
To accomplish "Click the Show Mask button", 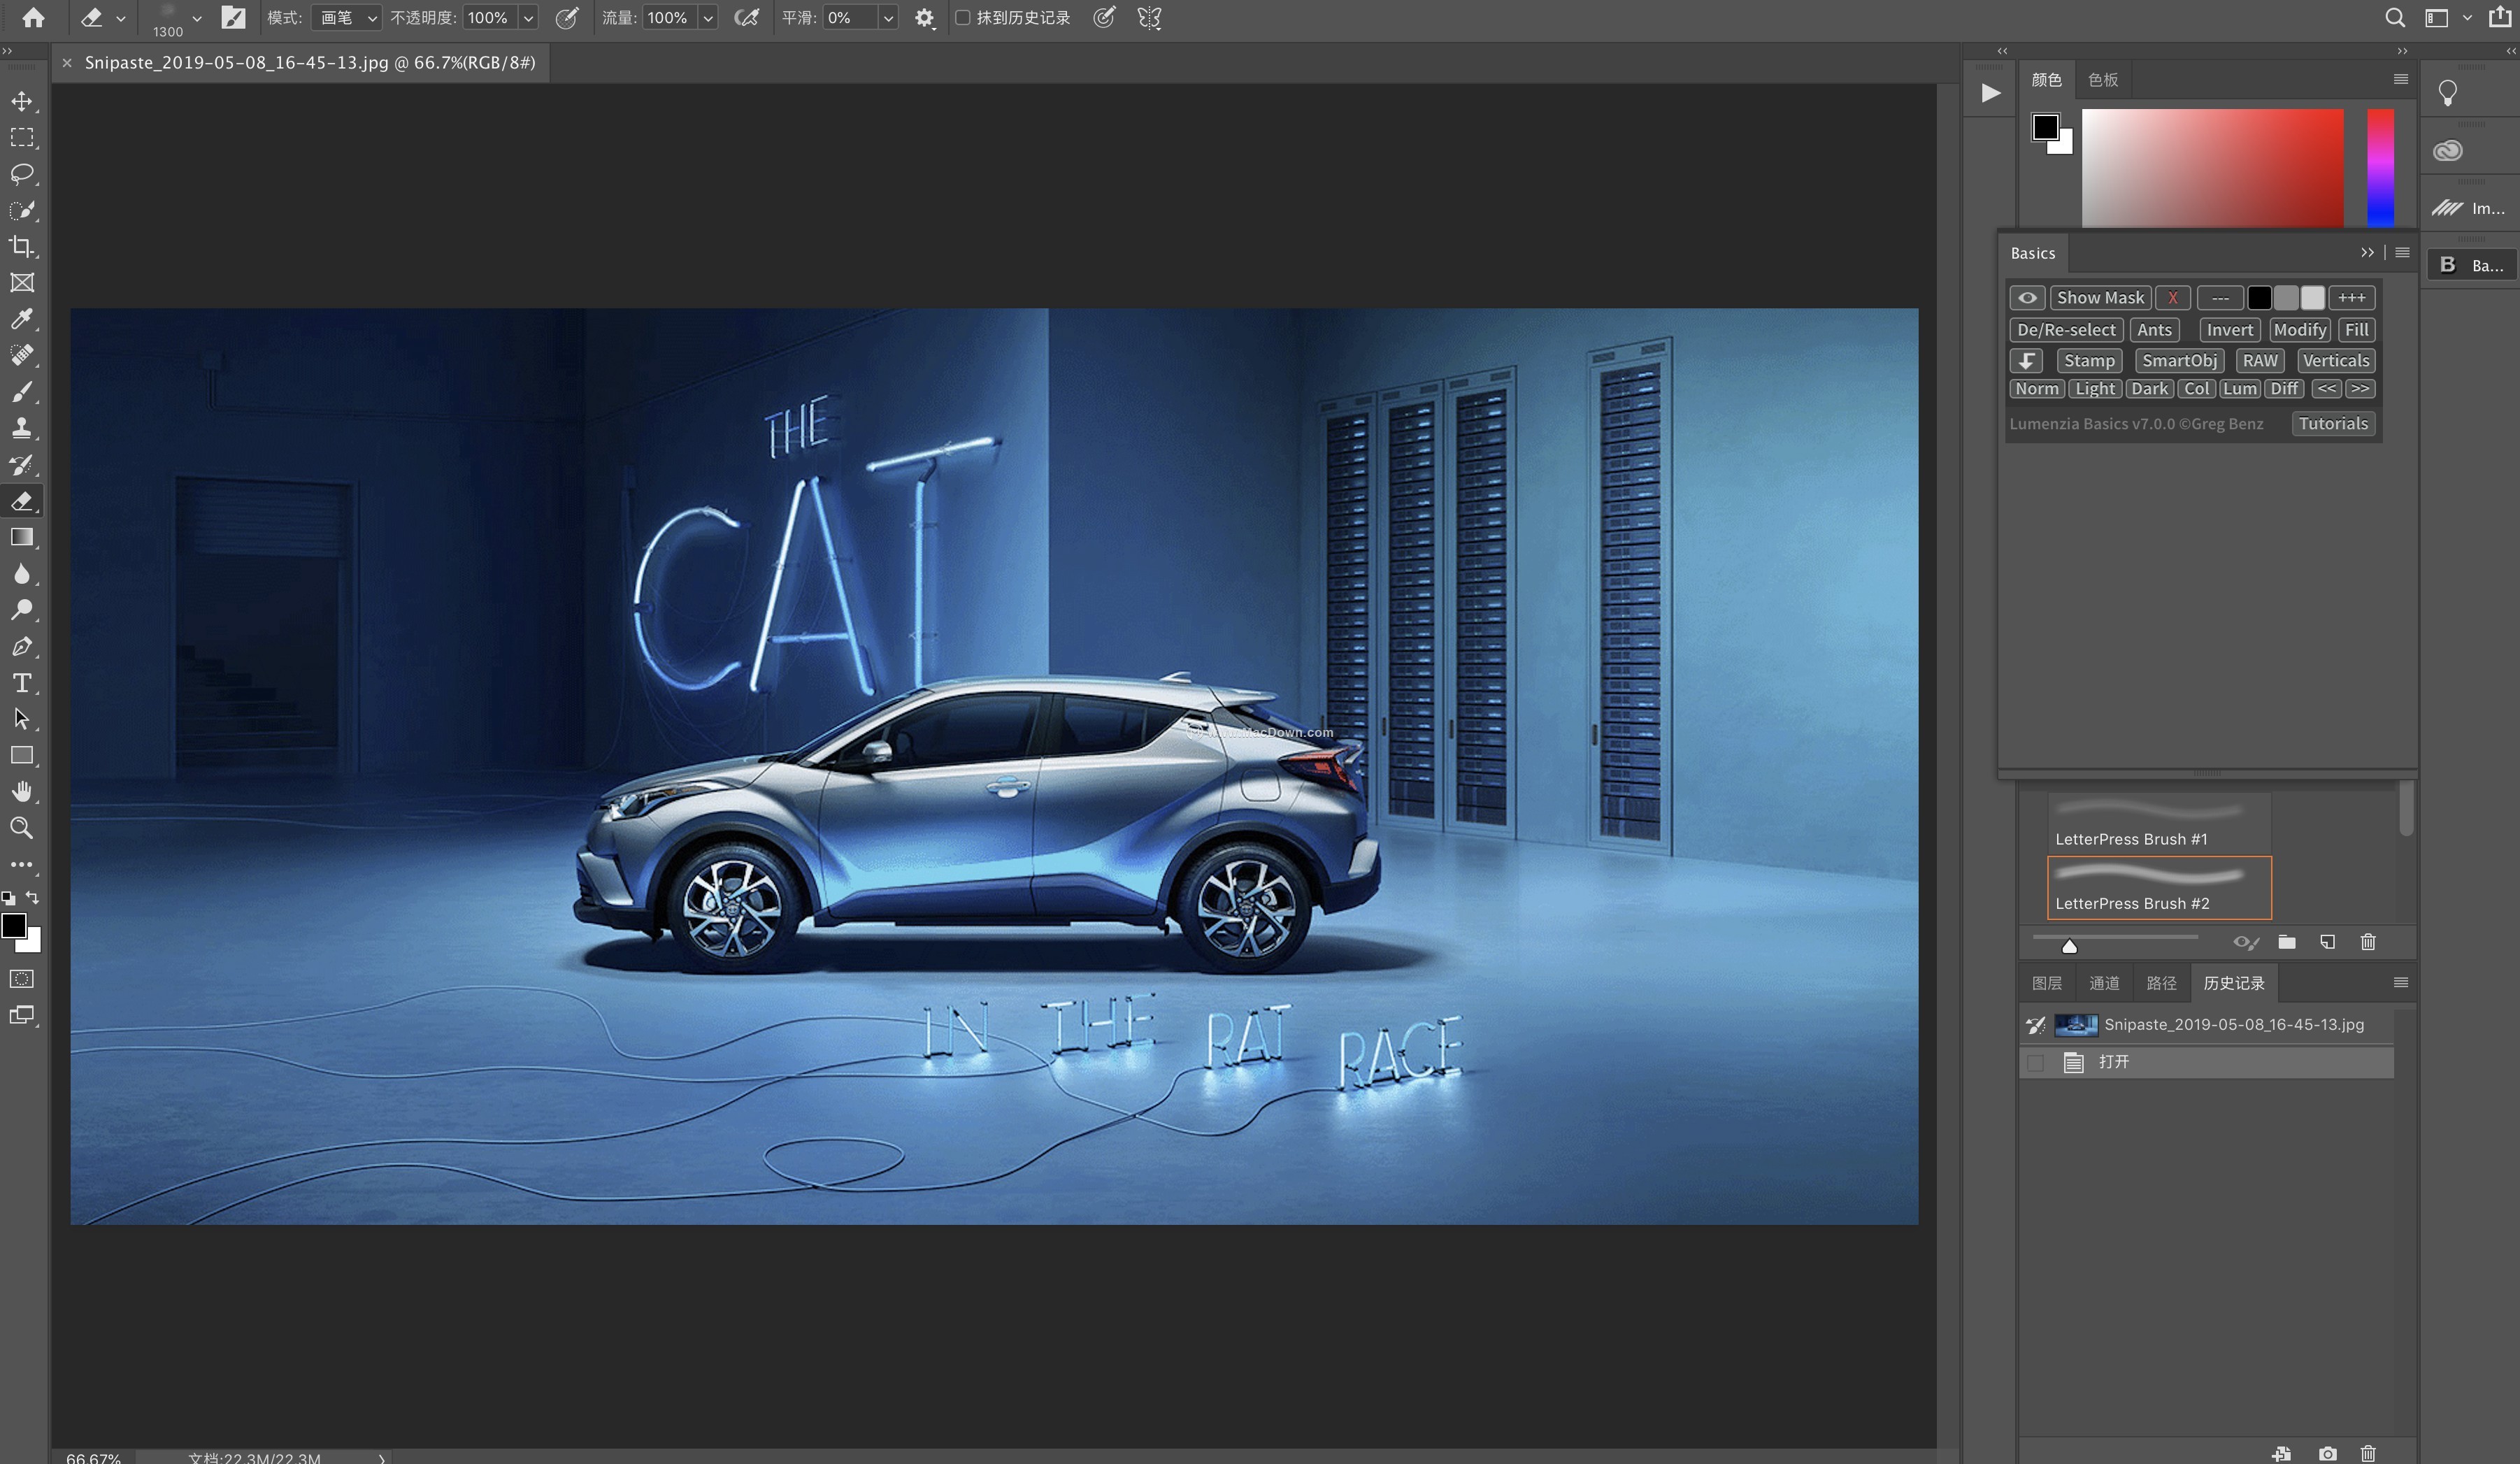I will click(x=2099, y=298).
